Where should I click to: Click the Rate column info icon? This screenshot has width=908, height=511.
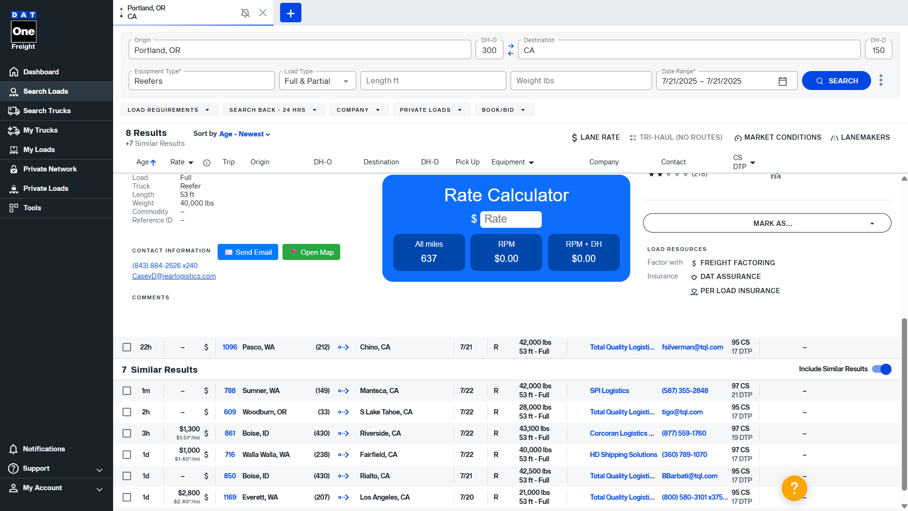coord(207,162)
